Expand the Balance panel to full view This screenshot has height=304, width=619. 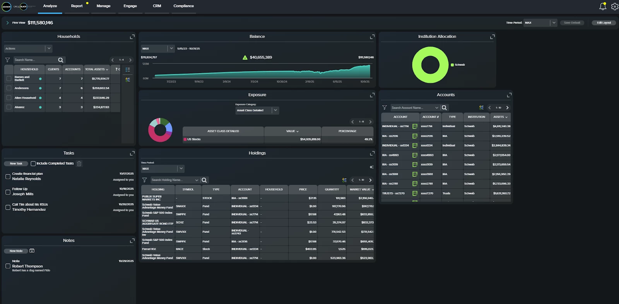tap(372, 37)
